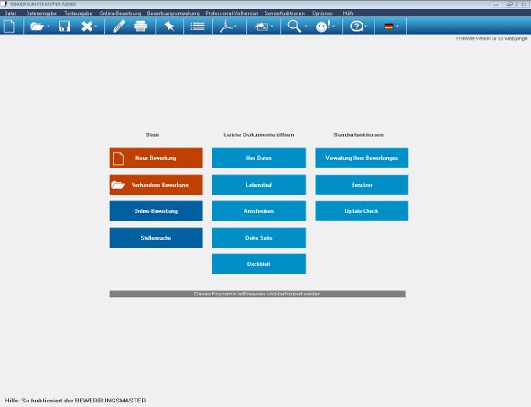Open the help question mark dropdown
The height and width of the screenshot is (407, 531).
click(x=365, y=26)
